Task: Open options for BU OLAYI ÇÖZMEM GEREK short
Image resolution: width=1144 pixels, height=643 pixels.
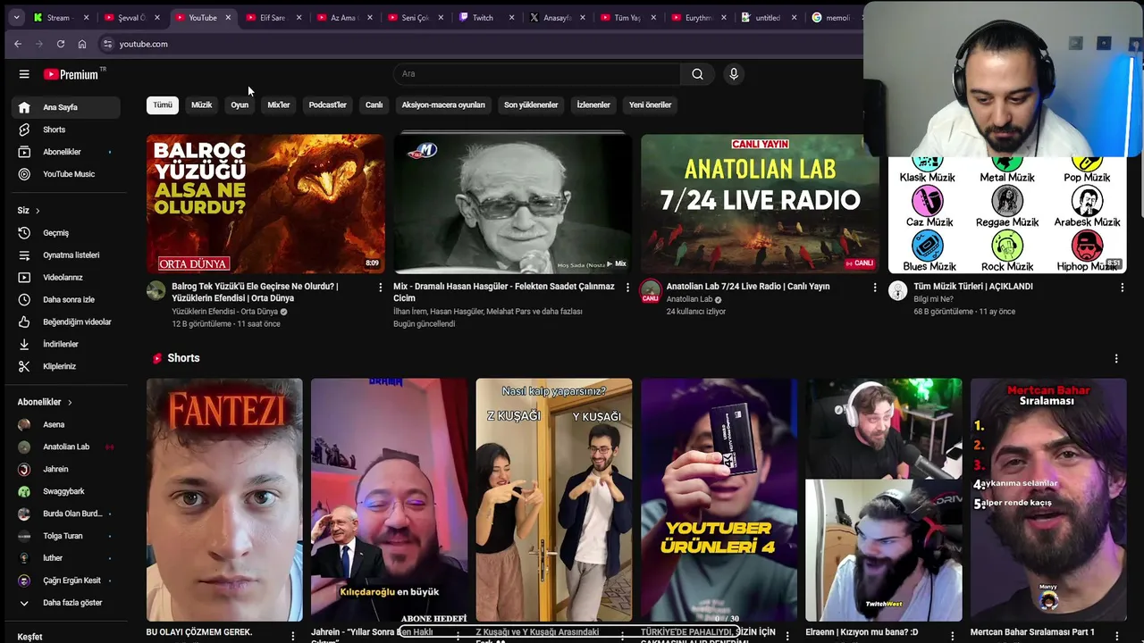Action: coord(293,635)
